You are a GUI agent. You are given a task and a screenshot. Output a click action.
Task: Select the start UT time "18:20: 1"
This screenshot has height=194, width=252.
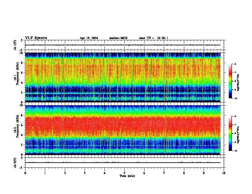(x=163, y=38)
